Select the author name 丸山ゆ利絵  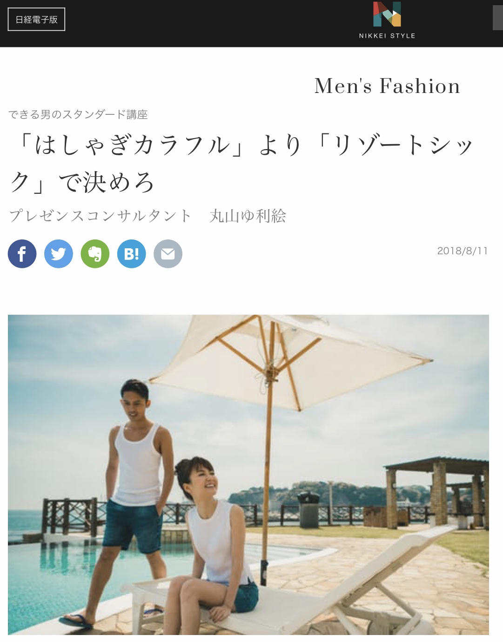248,216
